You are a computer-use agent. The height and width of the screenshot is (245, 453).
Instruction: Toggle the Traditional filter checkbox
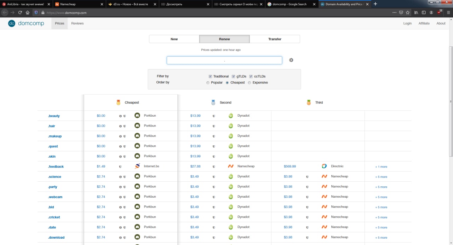click(211, 76)
